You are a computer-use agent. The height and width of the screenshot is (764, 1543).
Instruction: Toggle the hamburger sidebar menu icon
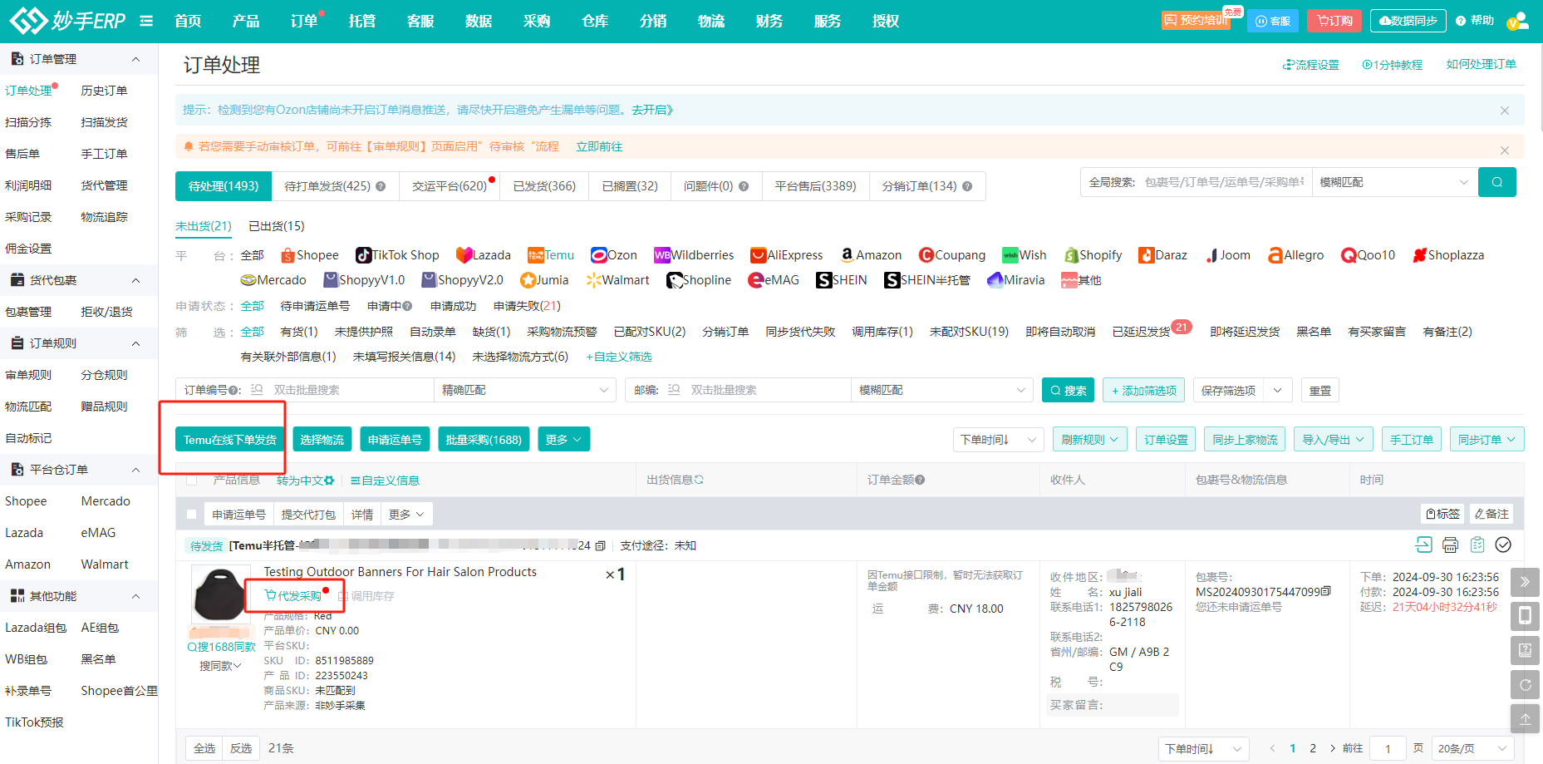[146, 21]
